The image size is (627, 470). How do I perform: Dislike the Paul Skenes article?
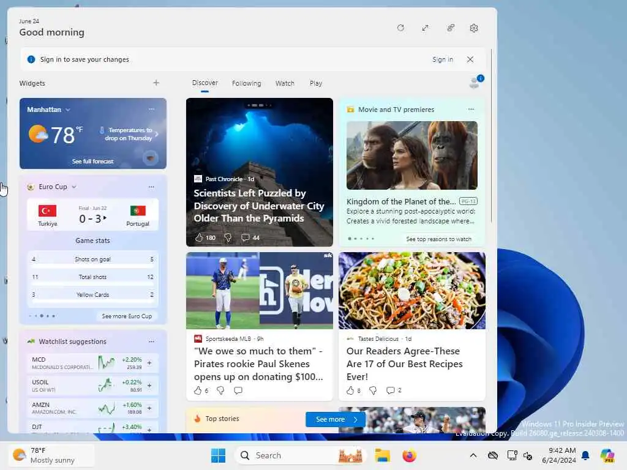tap(220, 390)
